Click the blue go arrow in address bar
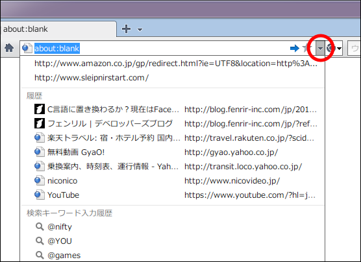Screen dimensions: 361x262 [x=295, y=48]
